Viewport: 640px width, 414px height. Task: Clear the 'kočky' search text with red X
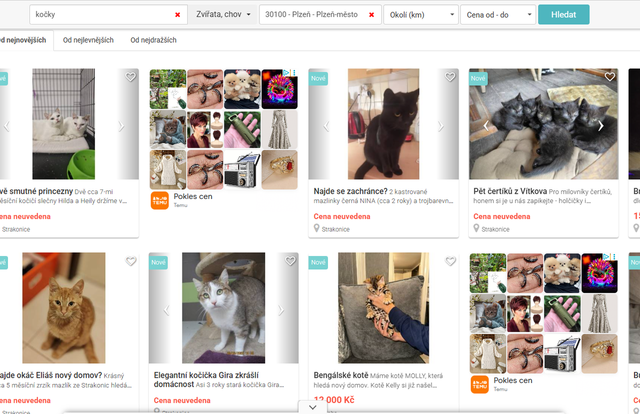178,15
